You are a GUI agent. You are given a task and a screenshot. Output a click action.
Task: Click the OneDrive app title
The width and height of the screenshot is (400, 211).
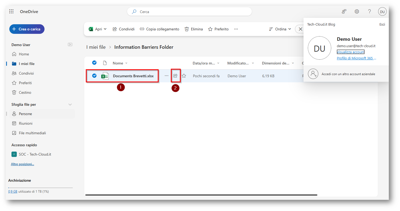coord(29,11)
